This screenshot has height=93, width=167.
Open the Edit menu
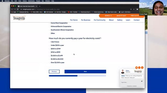pyautogui.click(x=16, y=1)
